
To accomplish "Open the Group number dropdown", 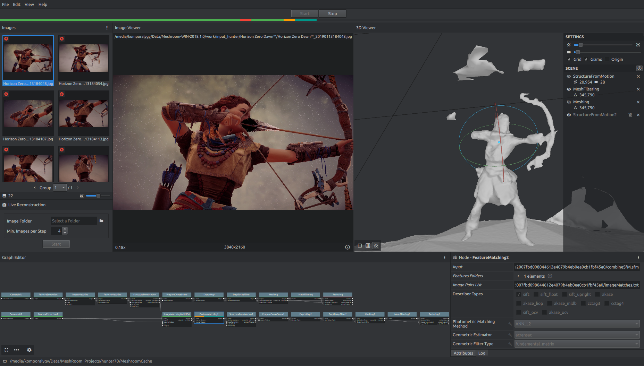I will (x=60, y=188).
